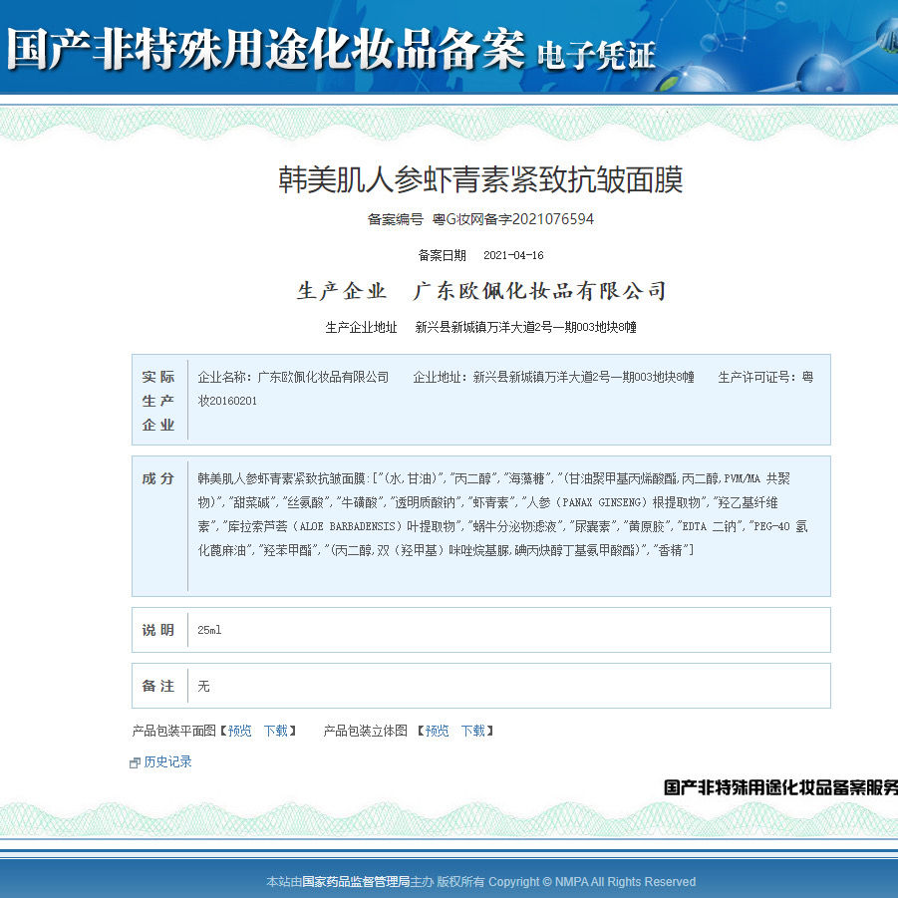This screenshot has width=898, height=898.
Task: Click the license number 妆20160201
Action: click(227, 401)
